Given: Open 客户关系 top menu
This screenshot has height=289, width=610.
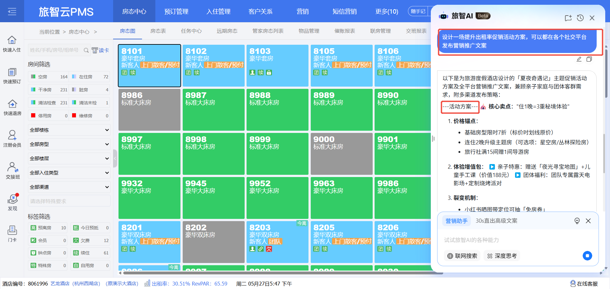Looking at the screenshot, I should pyautogui.click(x=261, y=11).
